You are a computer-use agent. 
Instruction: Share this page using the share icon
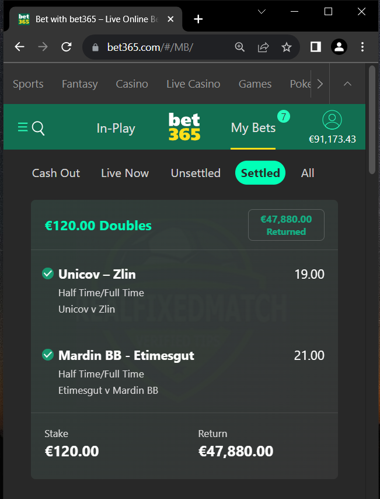(x=263, y=47)
